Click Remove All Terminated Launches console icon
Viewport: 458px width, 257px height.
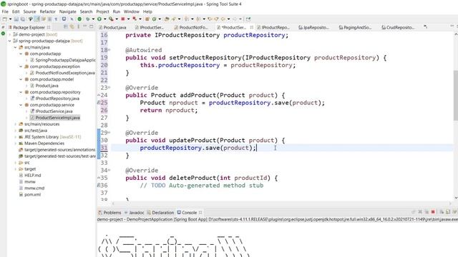pos(427,212)
